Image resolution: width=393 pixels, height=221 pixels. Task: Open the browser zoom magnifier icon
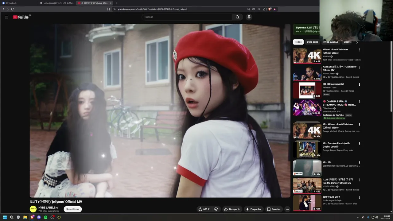(x=259, y=9)
